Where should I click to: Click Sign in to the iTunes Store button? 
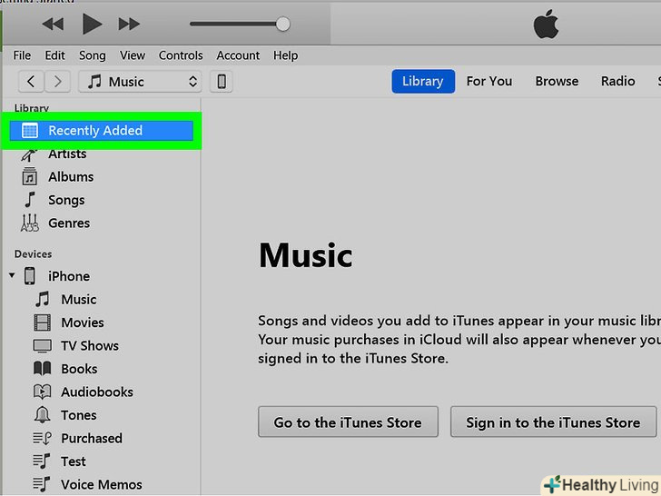[x=553, y=422]
